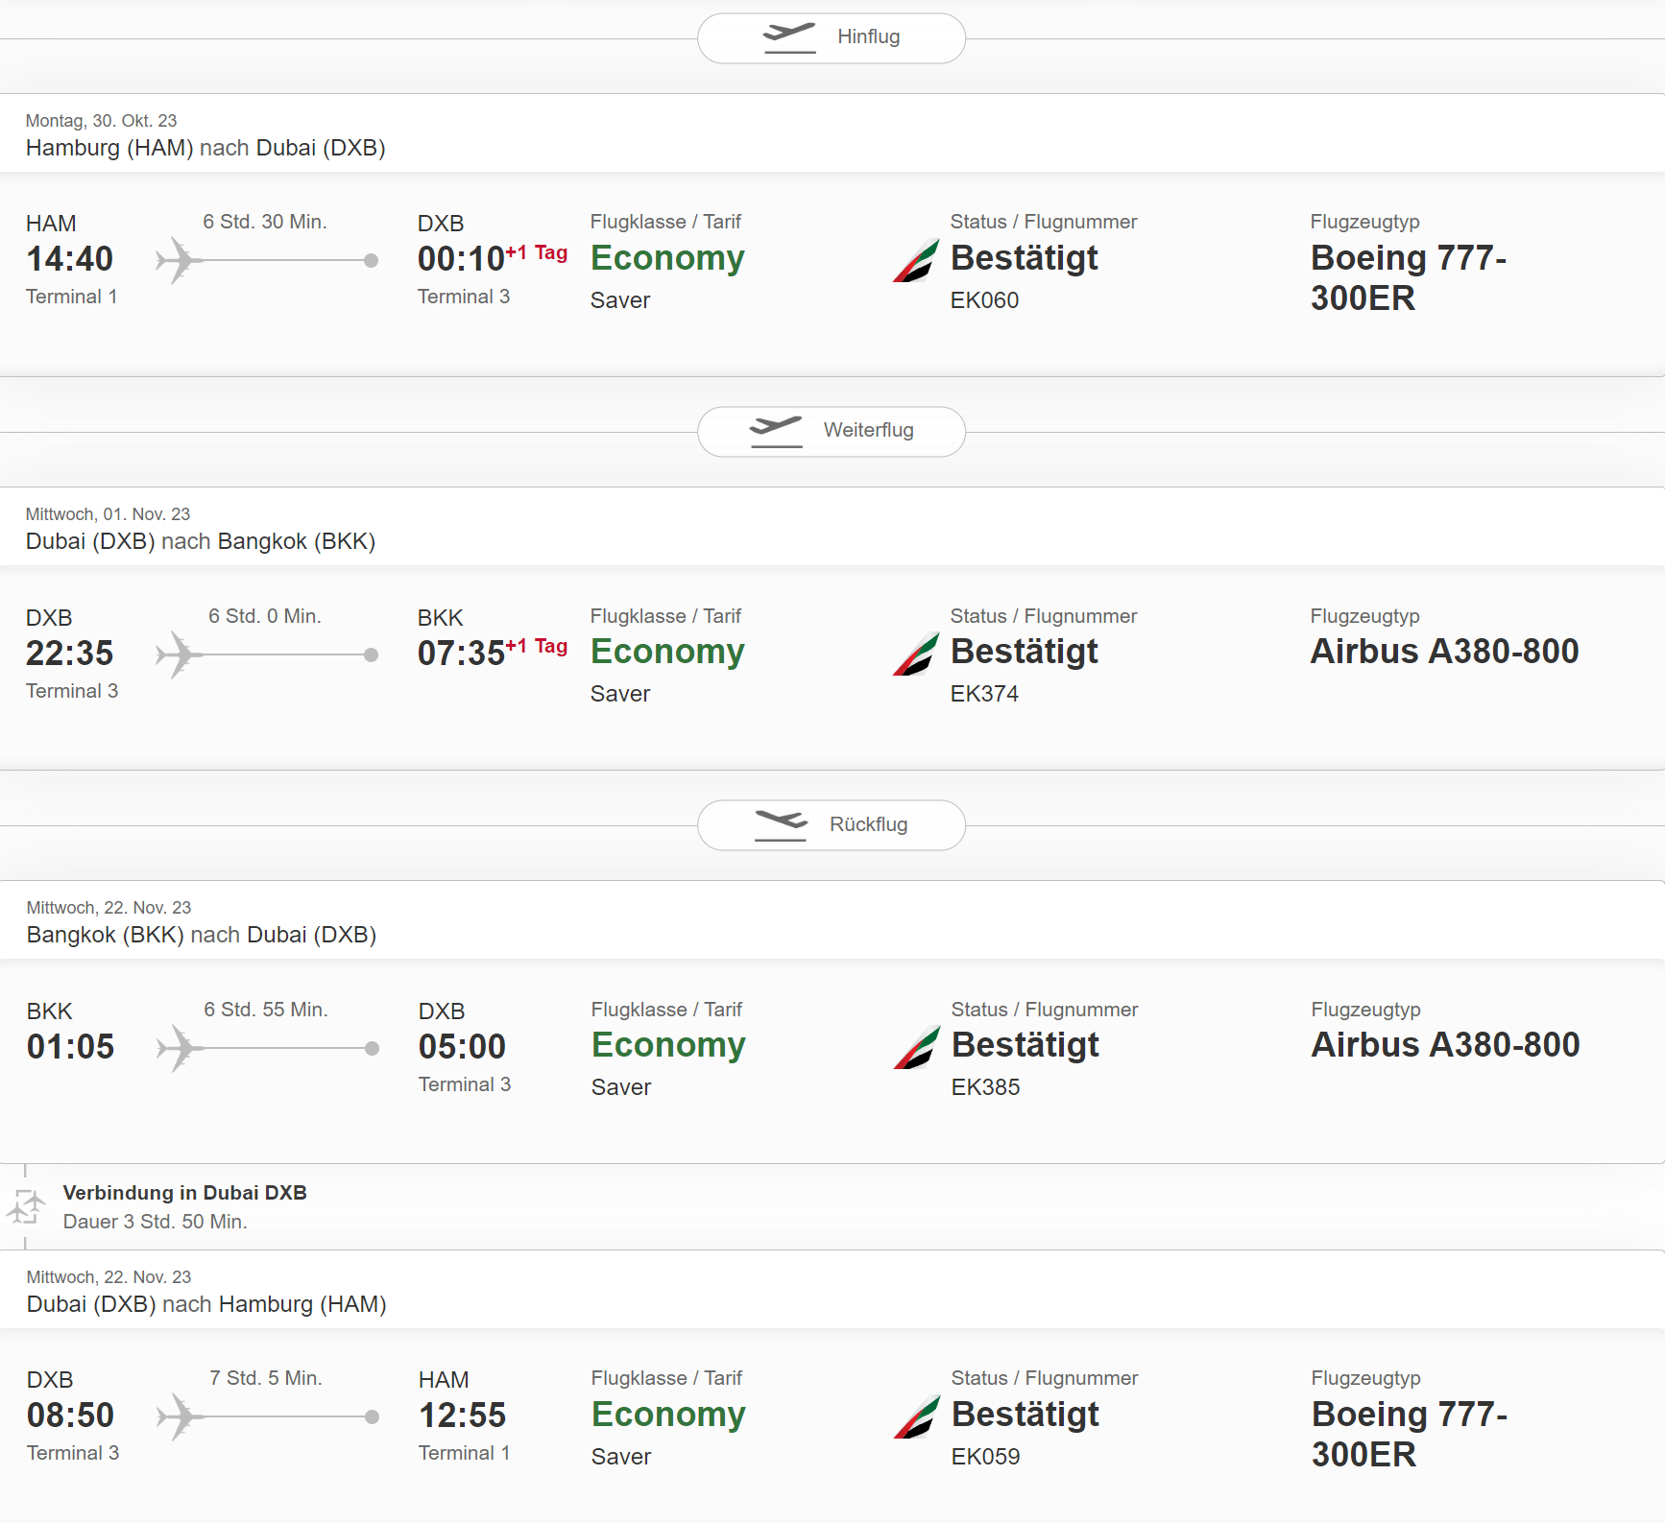Select the Rückflug section label

point(868,824)
